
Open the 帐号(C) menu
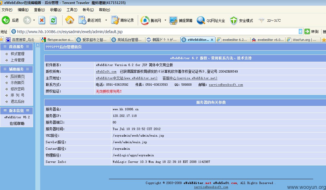[x=88, y=10]
